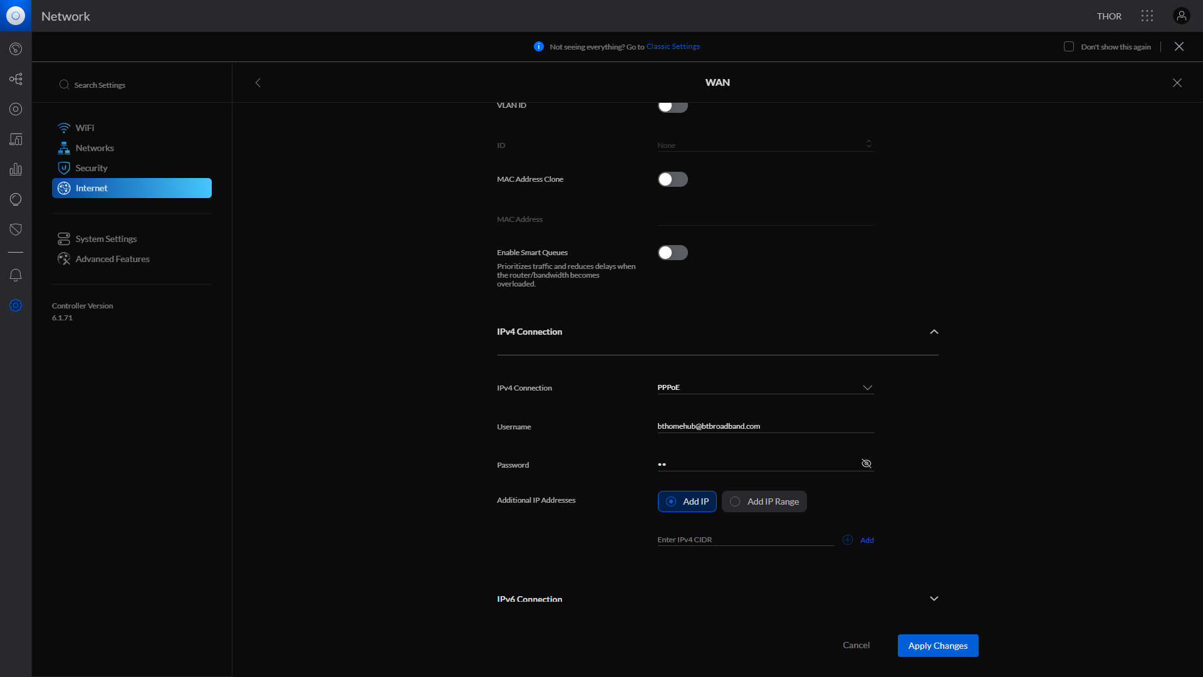The image size is (1203, 677).
Task: Open Notifications bell icon
Action: [x=16, y=275]
